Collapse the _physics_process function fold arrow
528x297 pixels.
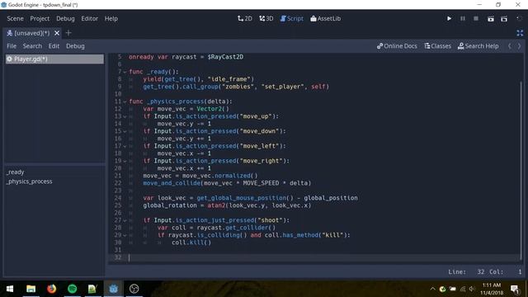tap(125, 101)
